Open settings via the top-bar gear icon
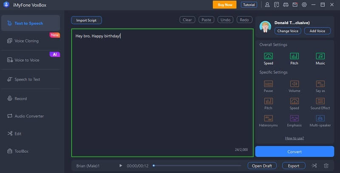Image resolution: width=340 pixels, height=173 pixels. (304, 5)
